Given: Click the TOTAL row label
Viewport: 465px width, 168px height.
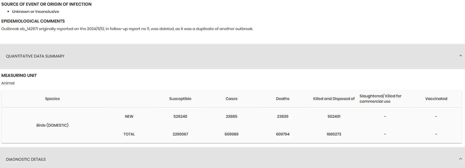Looking at the screenshot, I should point(129,134).
